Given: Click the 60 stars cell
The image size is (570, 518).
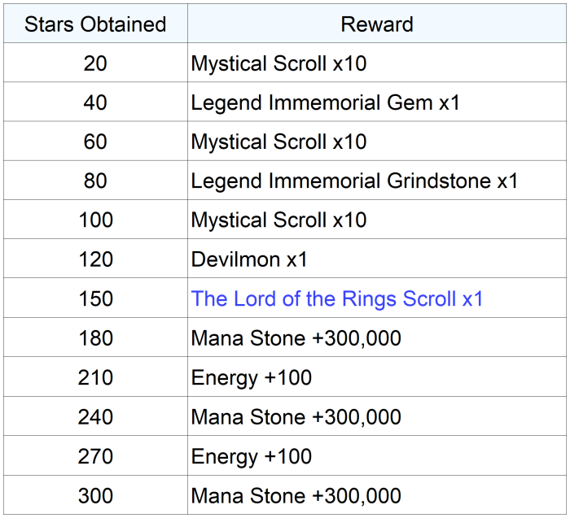Looking at the screenshot, I should click(x=95, y=141).
